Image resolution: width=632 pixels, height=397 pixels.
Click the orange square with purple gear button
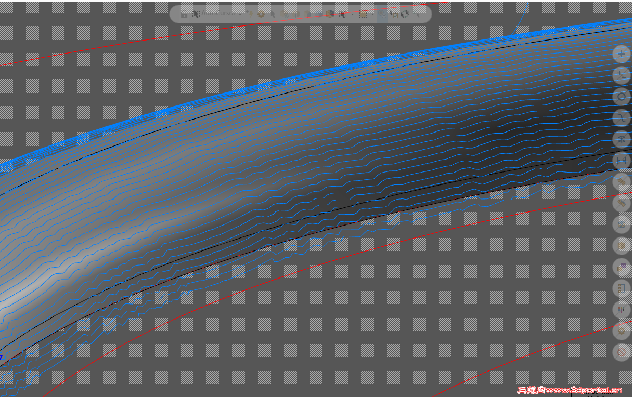622,267
